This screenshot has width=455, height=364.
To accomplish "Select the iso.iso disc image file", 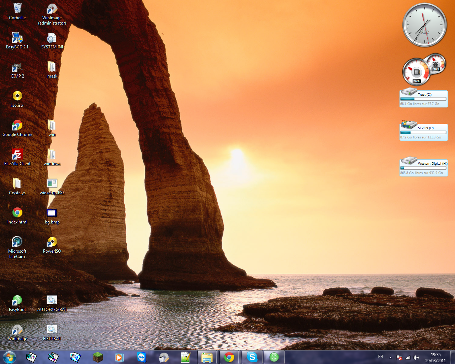I will (17, 99).
